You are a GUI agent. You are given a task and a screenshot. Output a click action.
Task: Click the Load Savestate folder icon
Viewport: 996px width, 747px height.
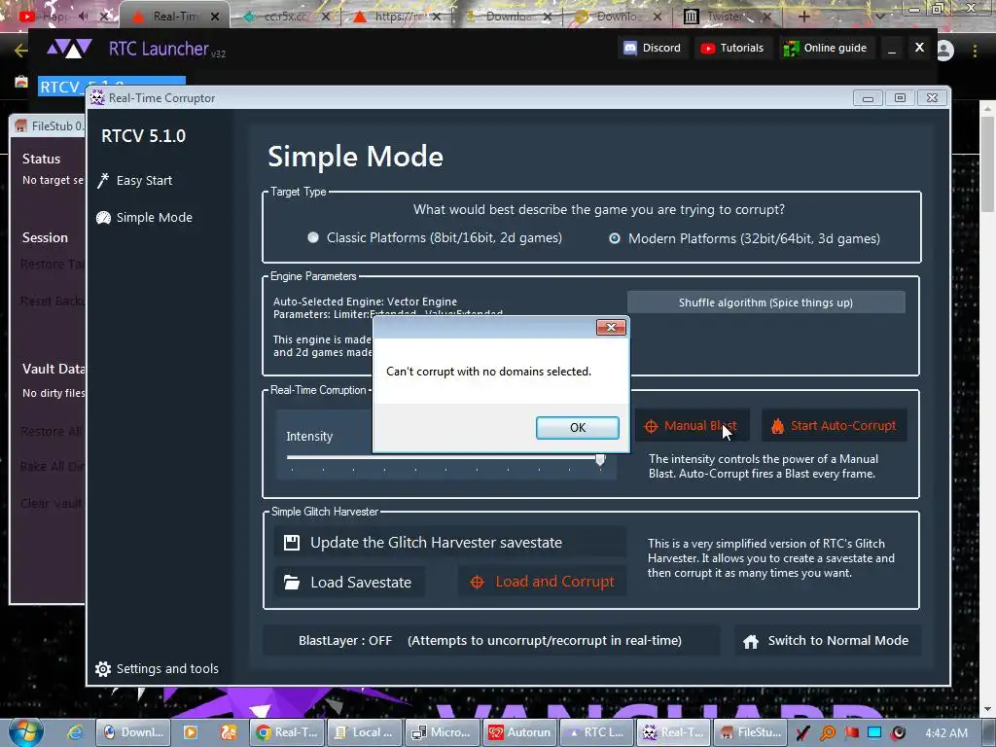coord(292,582)
